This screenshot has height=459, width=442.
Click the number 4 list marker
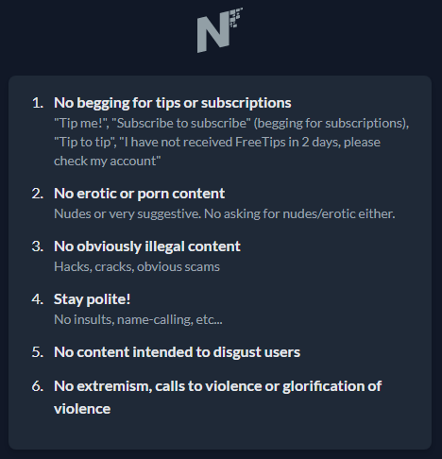pyautogui.click(x=38, y=299)
